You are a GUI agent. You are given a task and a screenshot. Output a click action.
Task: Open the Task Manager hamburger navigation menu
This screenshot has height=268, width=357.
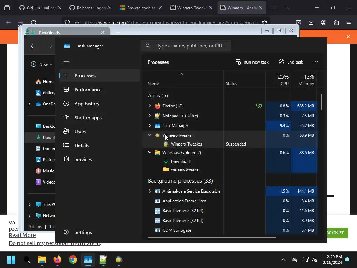point(66,61)
